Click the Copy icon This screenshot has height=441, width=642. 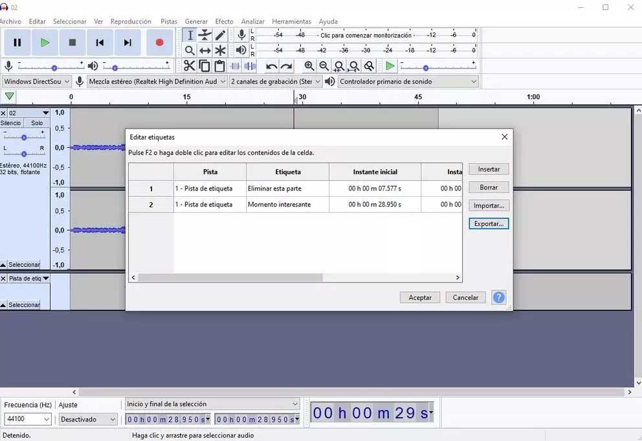pyautogui.click(x=205, y=66)
